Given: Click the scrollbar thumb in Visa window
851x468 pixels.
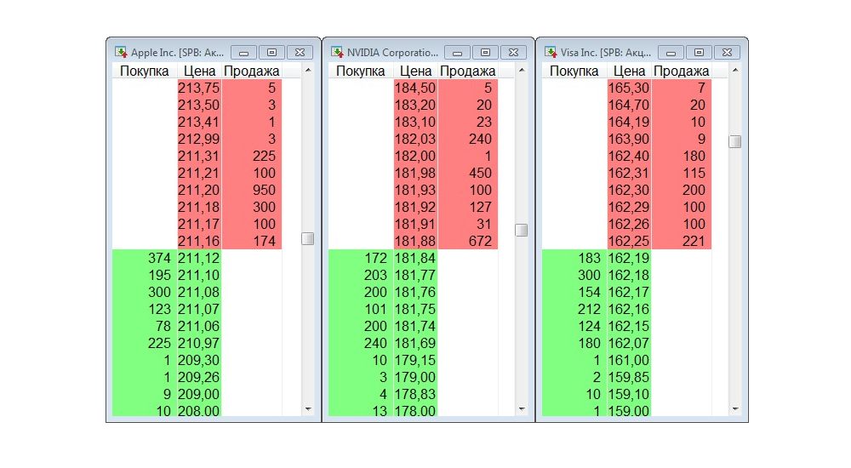Looking at the screenshot, I should [x=734, y=141].
